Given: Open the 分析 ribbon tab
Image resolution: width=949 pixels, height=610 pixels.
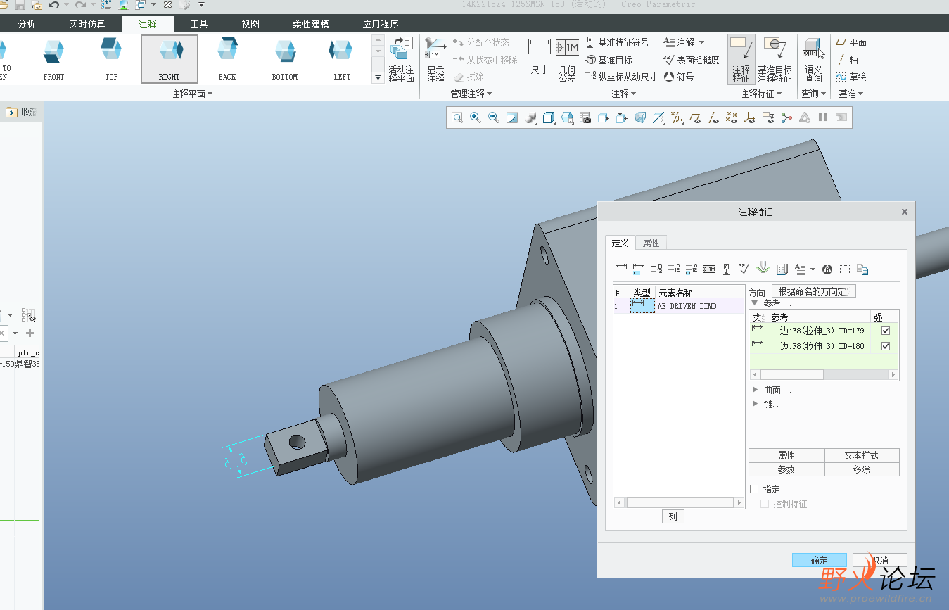Looking at the screenshot, I should pyautogui.click(x=27, y=24).
